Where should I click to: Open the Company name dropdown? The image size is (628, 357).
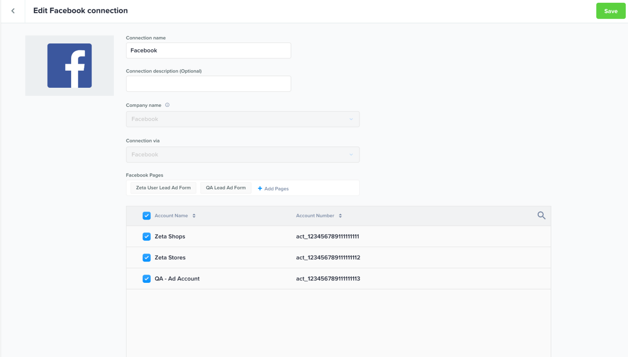(243, 119)
